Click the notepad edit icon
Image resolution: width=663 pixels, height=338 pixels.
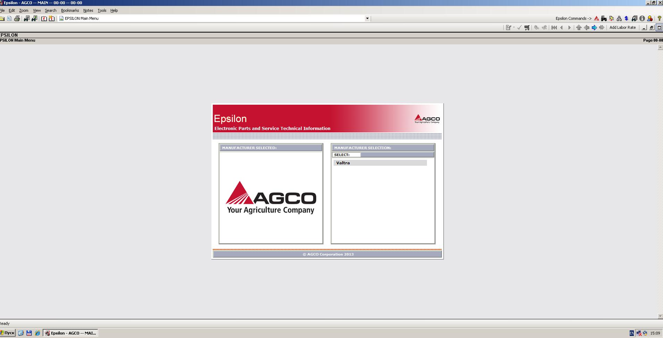coord(509,27)
